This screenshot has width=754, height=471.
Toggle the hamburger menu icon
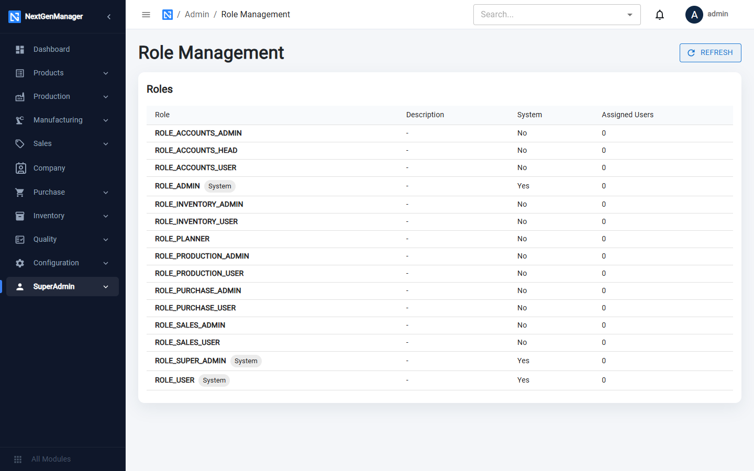pos(146,15)
